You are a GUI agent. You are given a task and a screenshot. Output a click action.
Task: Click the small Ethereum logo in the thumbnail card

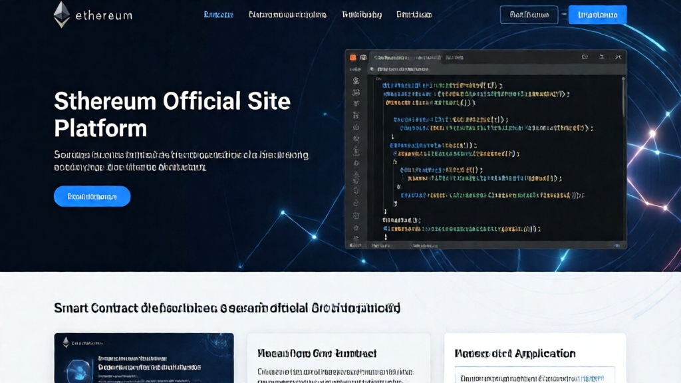pos(66,342)
